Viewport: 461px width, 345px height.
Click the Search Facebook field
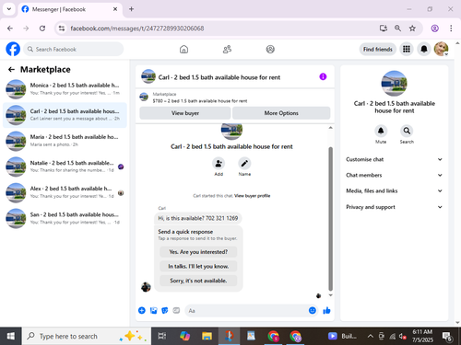pyautogui.click(x=74, y=49)
